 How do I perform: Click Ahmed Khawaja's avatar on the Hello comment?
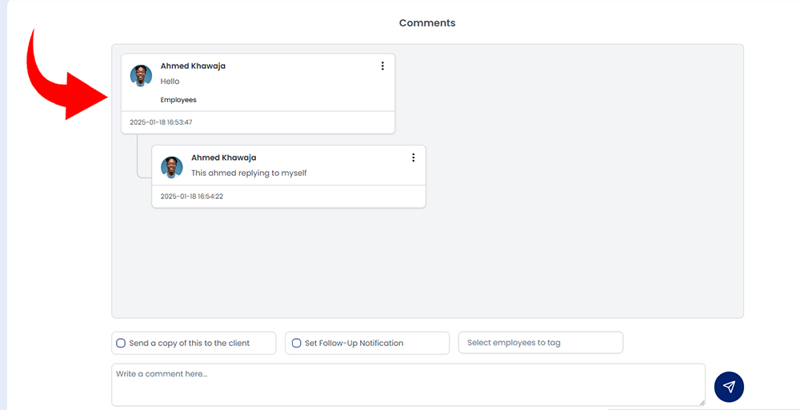(141, 75)
